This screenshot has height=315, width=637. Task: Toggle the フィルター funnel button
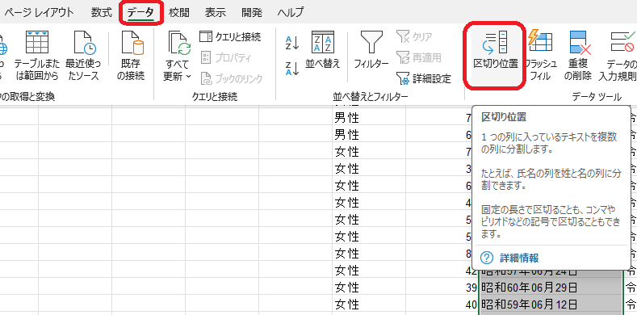click(371, 49)
